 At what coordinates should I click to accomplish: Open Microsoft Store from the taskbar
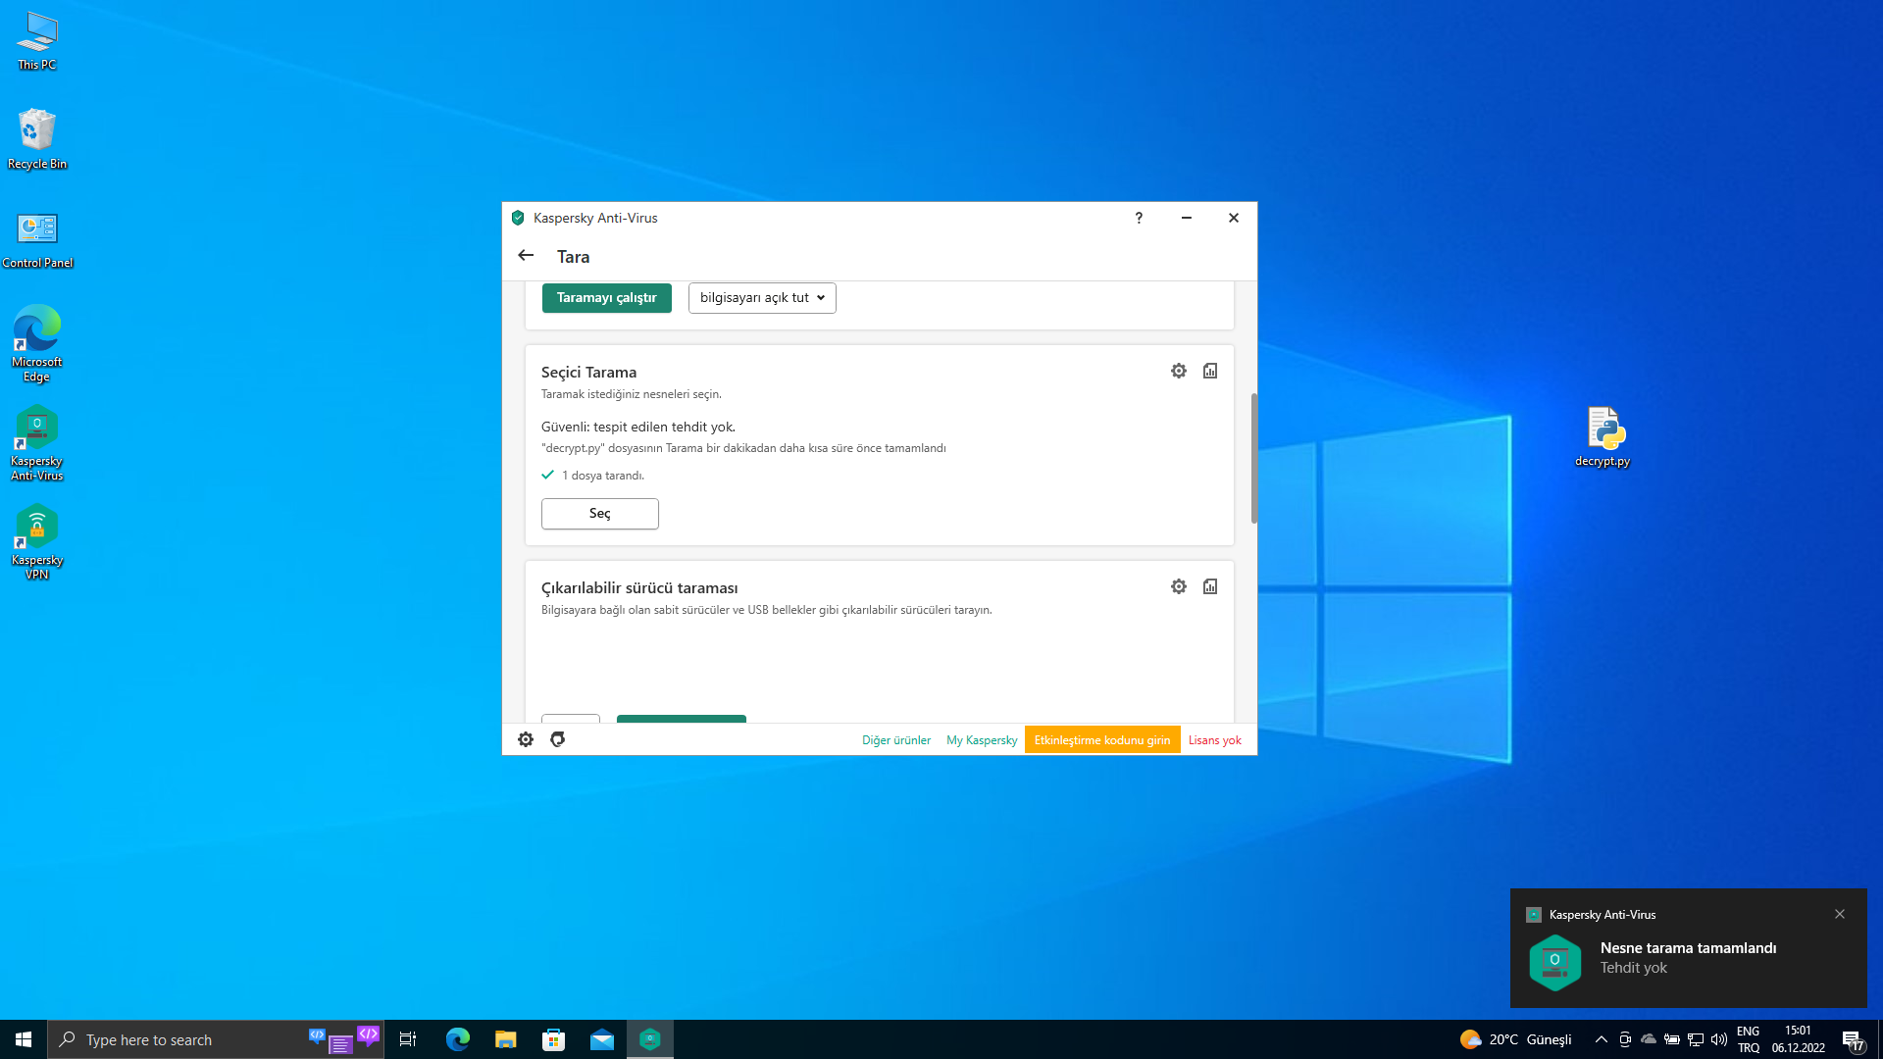[x=553, y=1039]
